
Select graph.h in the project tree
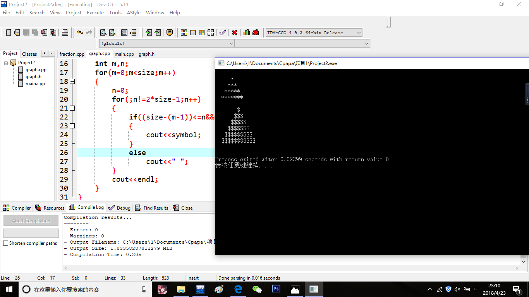click(x=33, y=77)
